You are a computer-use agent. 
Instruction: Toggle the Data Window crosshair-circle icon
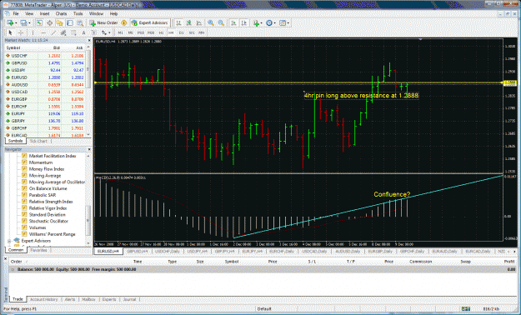[49, 23]
